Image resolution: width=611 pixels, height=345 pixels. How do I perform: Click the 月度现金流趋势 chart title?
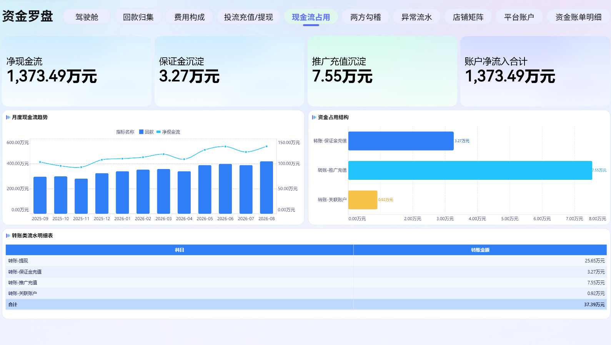30,117
